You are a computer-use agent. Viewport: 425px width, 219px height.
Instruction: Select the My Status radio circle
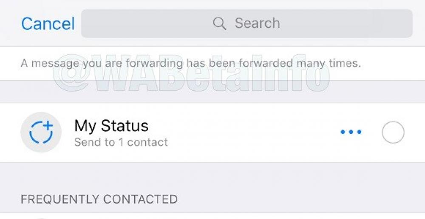pyautogui.click(x=393, y=132)
